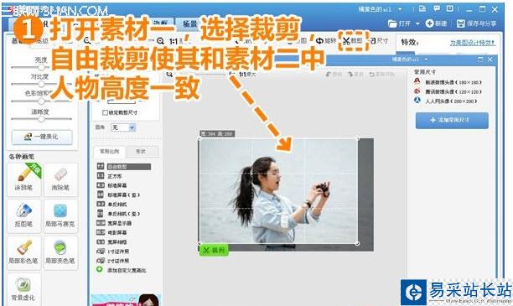Image resolution: width=513 pixels, height=306 pixels.
Task: Click the bottom-right crop handle on the photo
Action: [357, 243]
